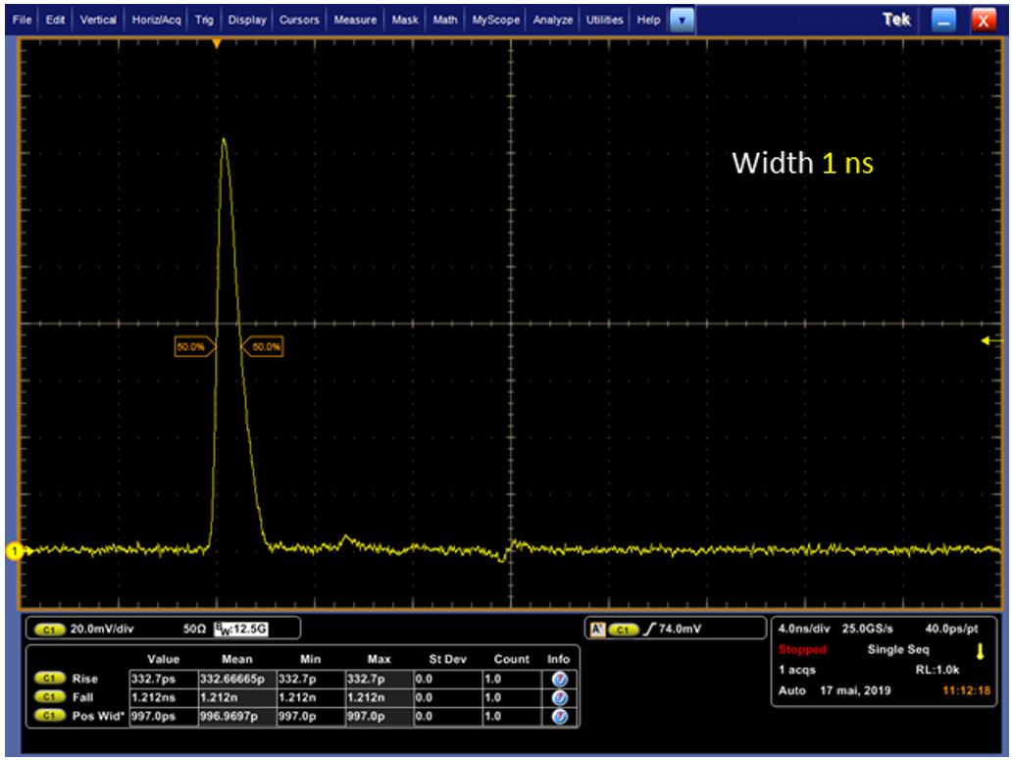Viewport: 1013px width, 760px height.
Task: Click the C1 badge beside 20.0mV/div
Action: [x=49, y=629]
